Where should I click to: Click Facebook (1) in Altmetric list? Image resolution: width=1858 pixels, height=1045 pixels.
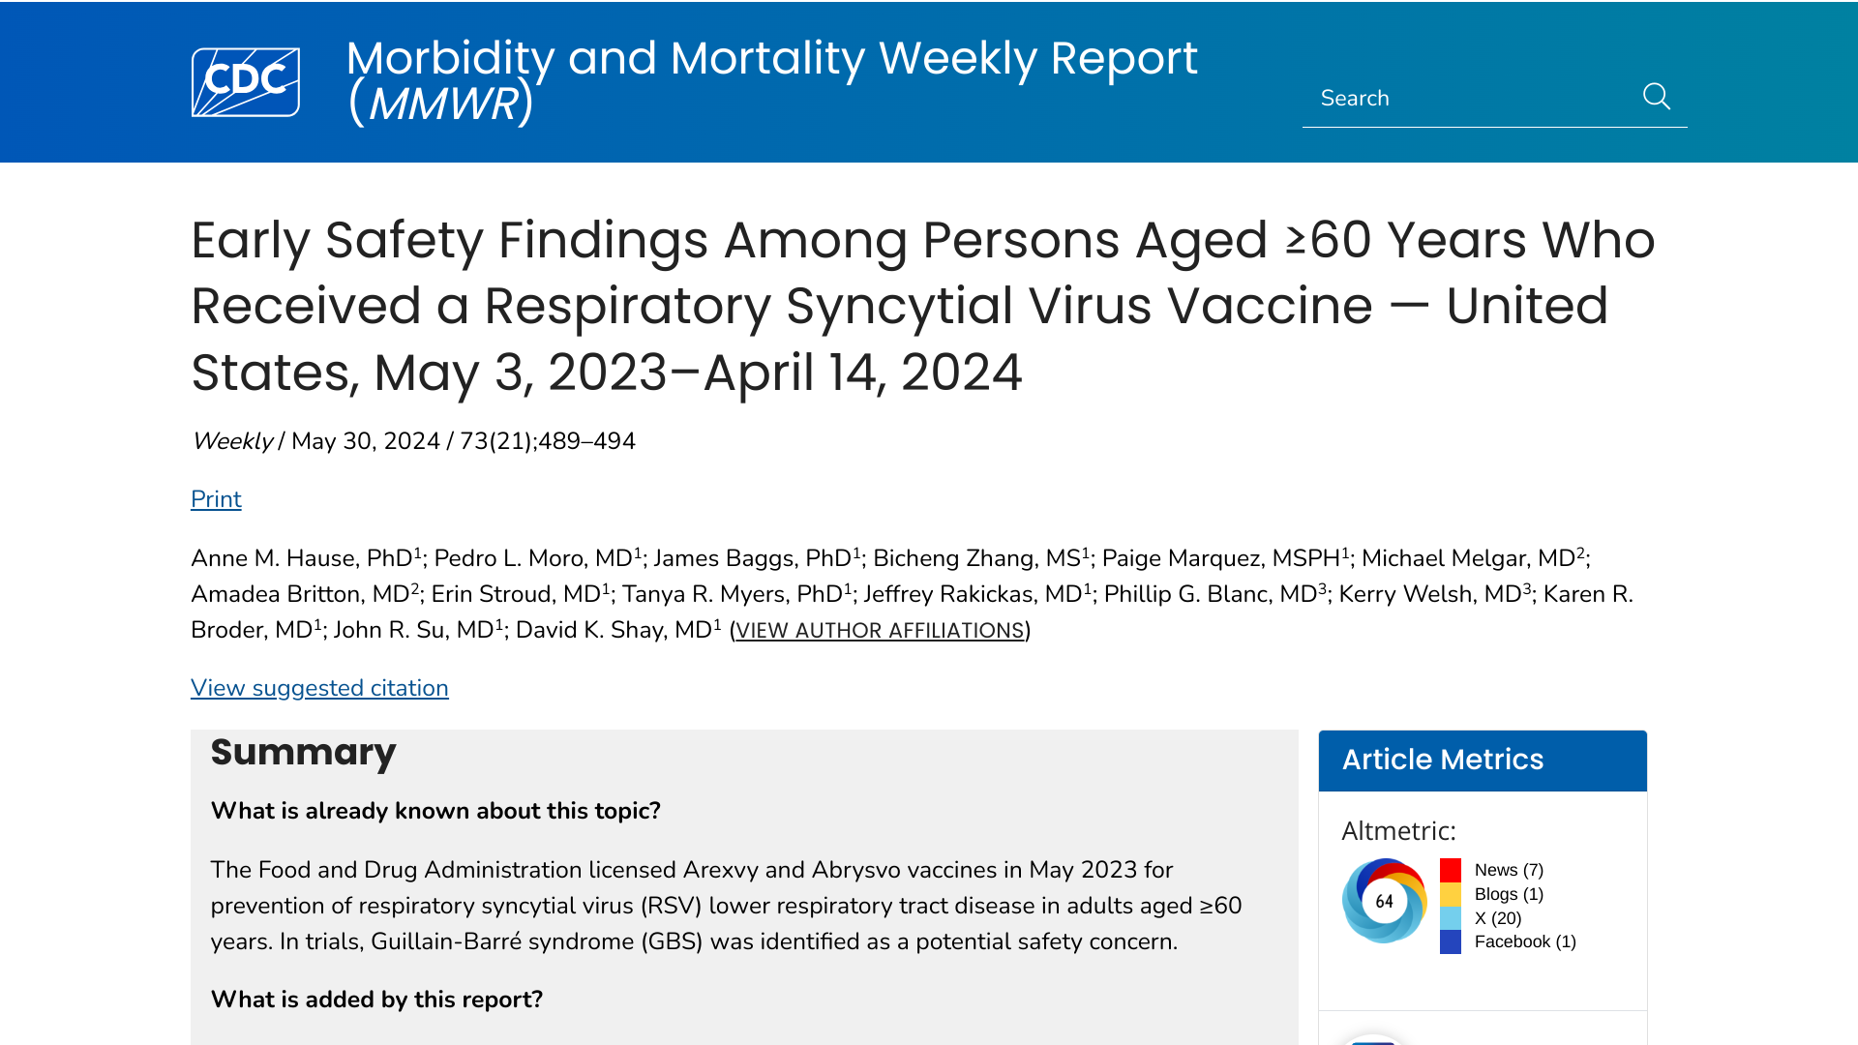coord(1525,942)
